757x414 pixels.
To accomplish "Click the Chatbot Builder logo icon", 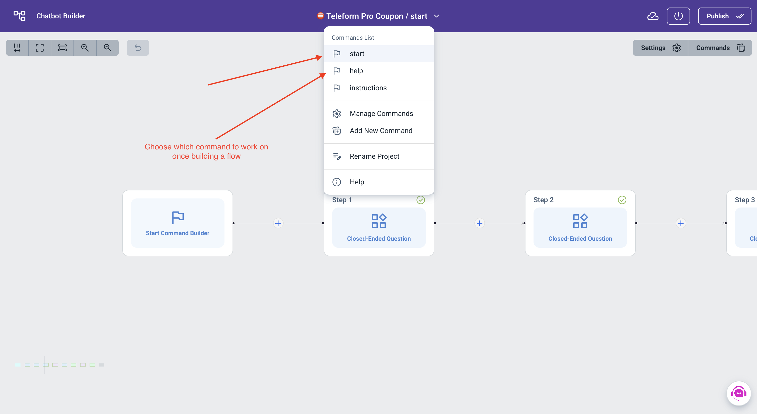I will [x=19, y=16].
